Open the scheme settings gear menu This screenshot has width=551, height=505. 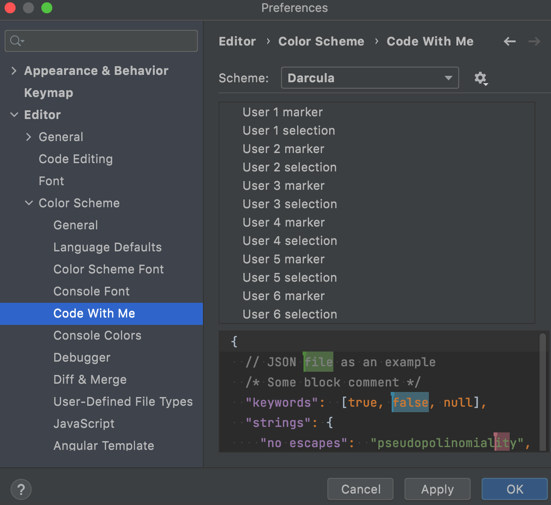pyautogui.click(x=481, y=78)
